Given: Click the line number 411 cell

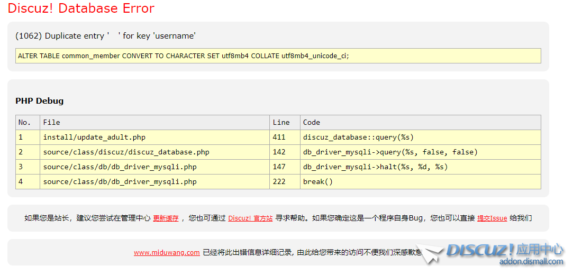Looking at the screenshot, I should tap(285, 137).
